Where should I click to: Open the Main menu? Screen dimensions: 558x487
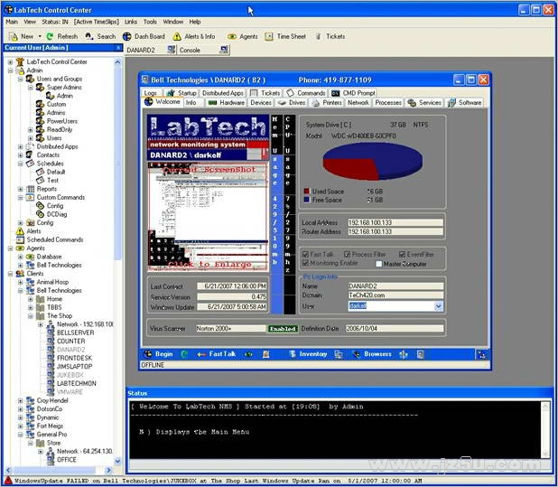click(x=12, y=22)
